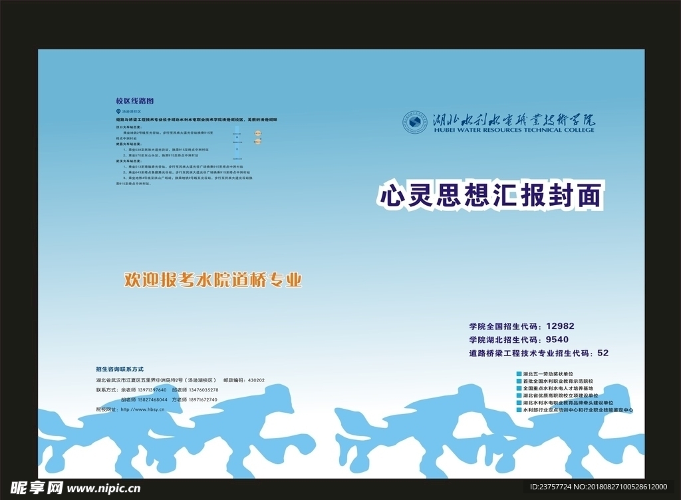Image resolution: width=681 pixels, height=500 pixels.
Task: Click the calligraphy college name 湖北水利水电职业技术学院
Action: 513,119
